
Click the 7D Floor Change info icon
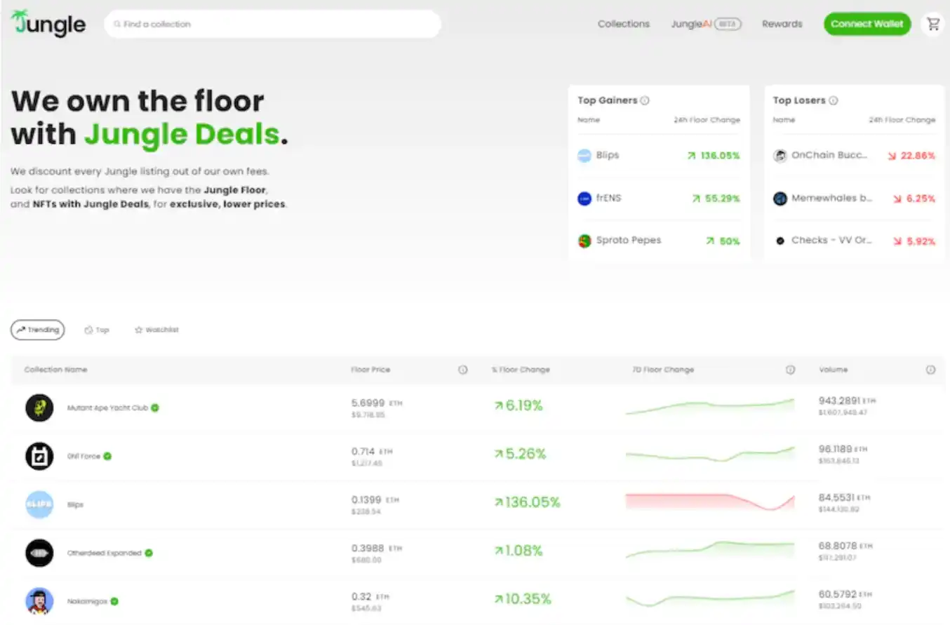tap(790, 370)
